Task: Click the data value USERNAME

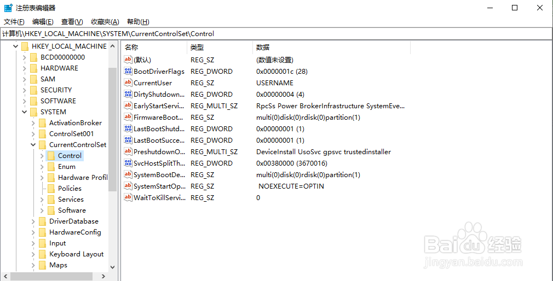Action: click(x=275, y=83)
